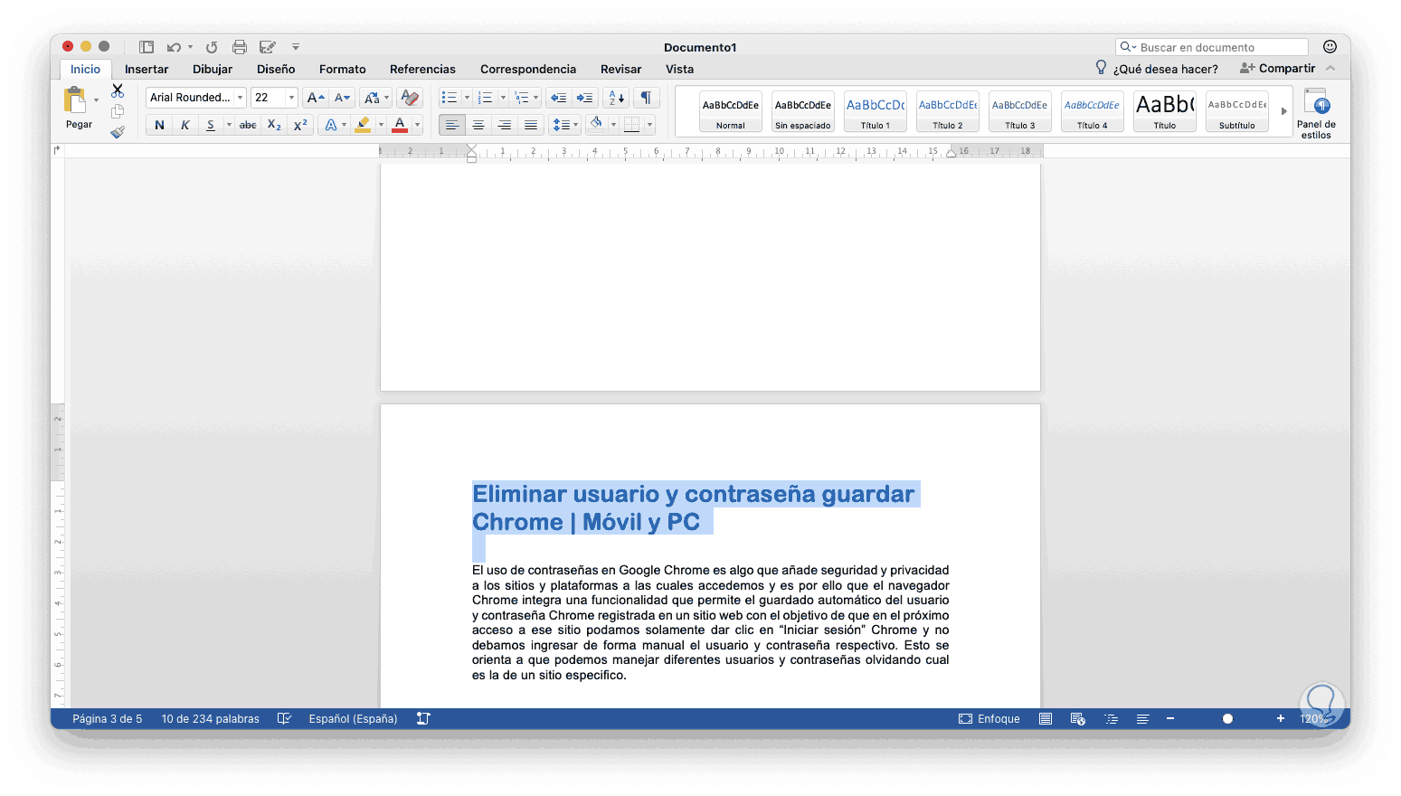Click the Cut scissors icon
This screenshot has height=796, width=1401.
point(118,90)
